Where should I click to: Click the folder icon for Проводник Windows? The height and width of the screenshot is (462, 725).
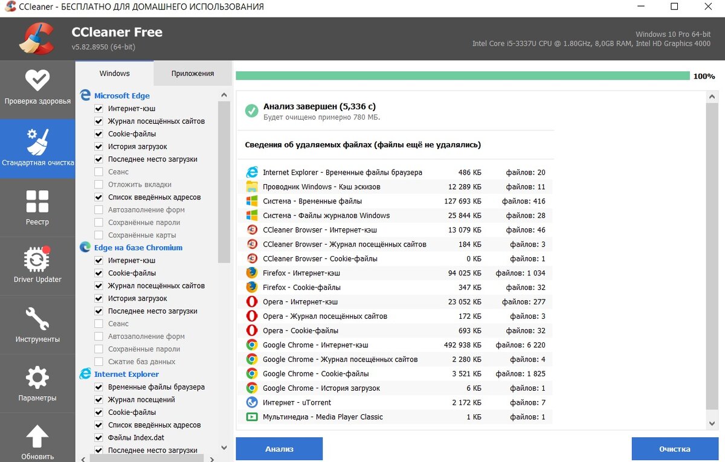coord(252,187)
